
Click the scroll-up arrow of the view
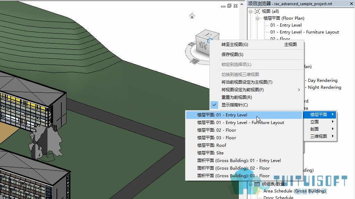tap(242, 4)
